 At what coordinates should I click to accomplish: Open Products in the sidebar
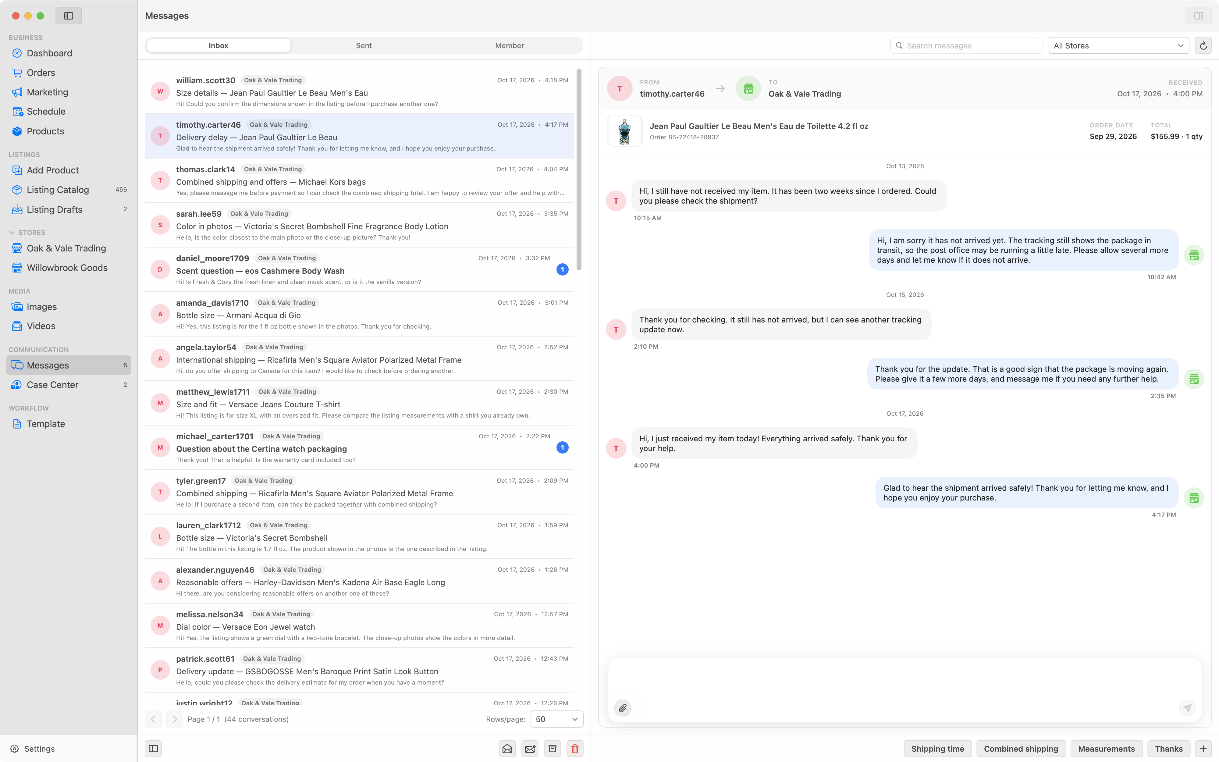(x=69, y=131)
